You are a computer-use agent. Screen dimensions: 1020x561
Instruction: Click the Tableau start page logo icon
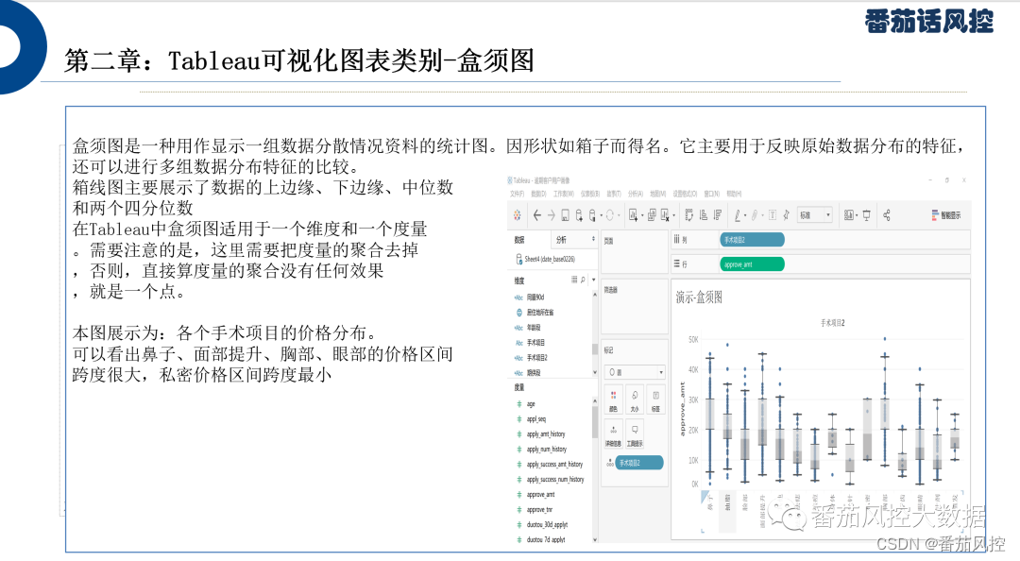click(518, 214)
